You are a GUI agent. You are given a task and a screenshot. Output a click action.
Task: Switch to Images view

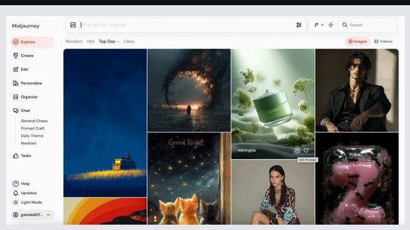pos(357,41)
